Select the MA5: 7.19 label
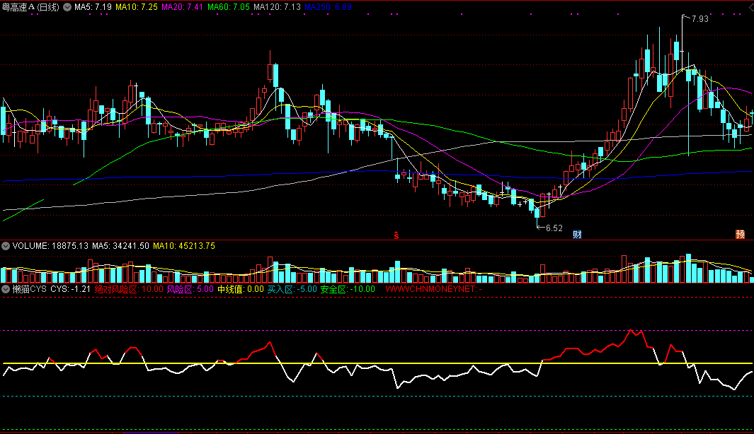This screenshot has height=434, width=754. [x=93, y=7]
